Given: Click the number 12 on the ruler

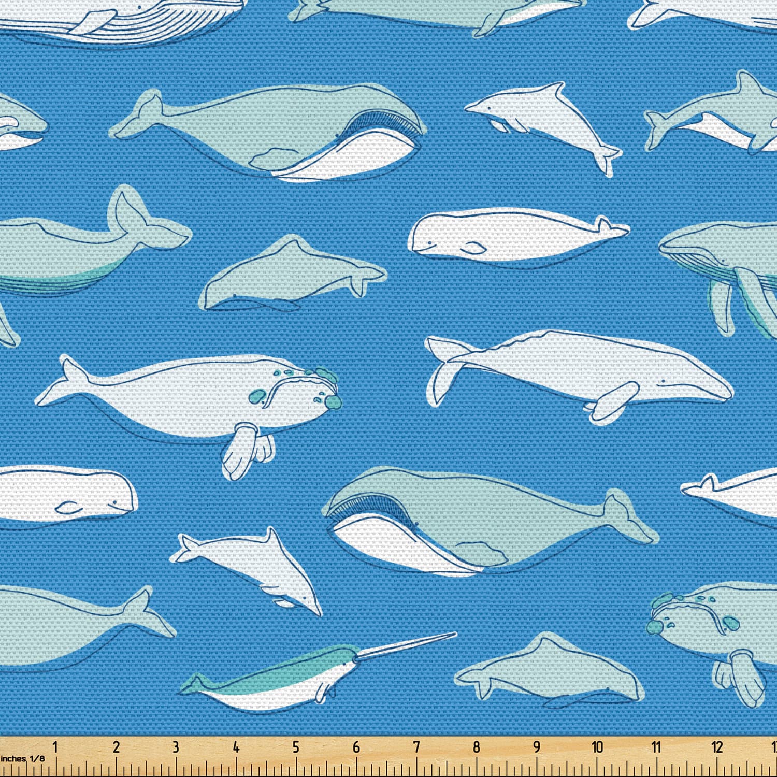Looking at the screenshot, I should click(x=717, y=747).
